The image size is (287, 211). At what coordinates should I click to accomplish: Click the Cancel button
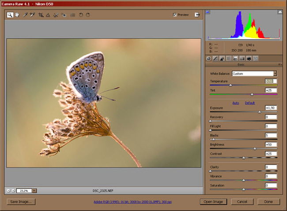click(x=242, y=202)
